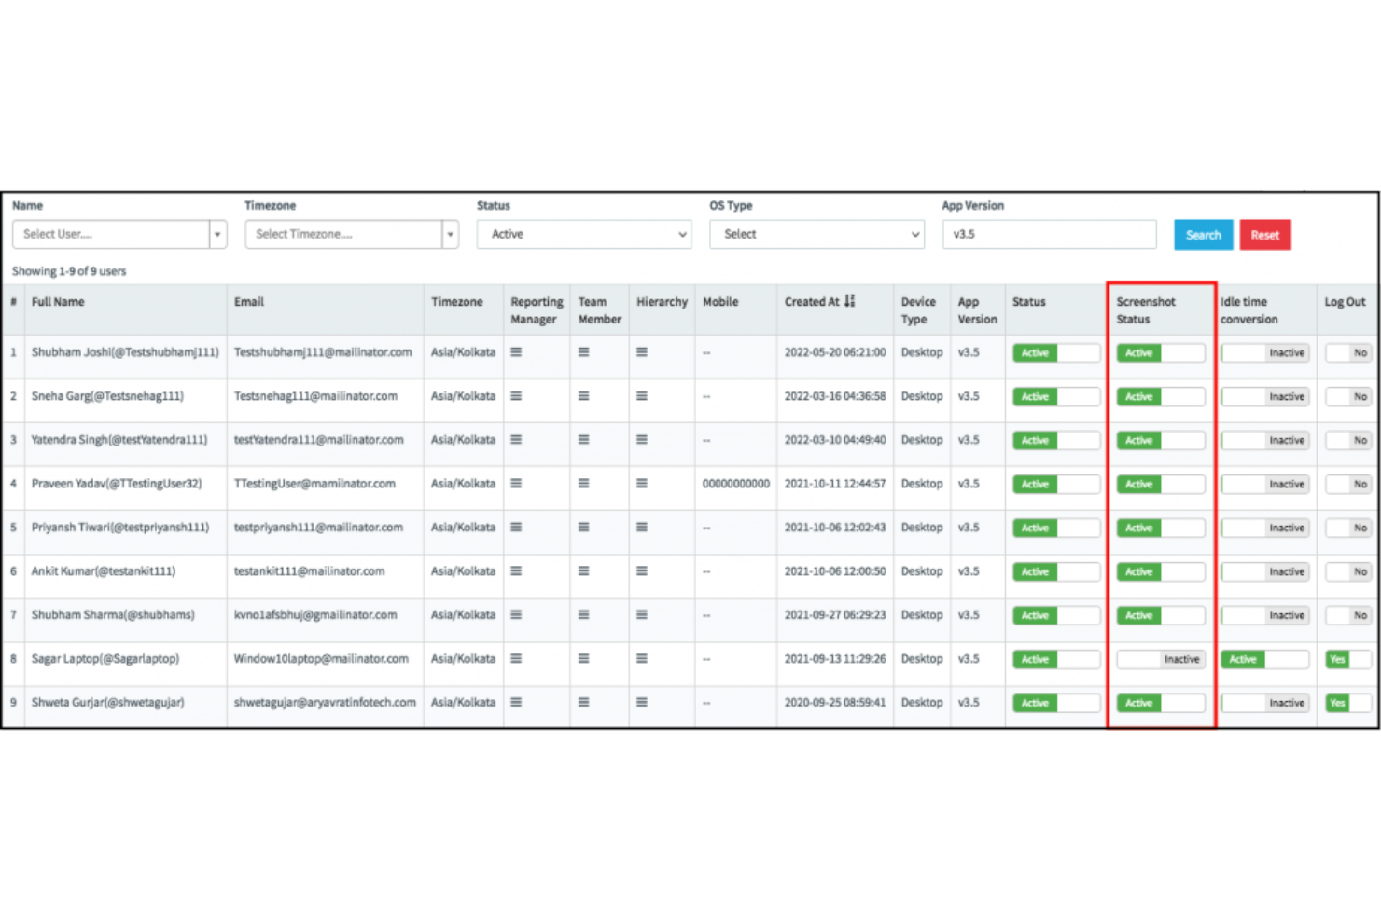
Task: Open the Status filter dropdown
Action: pyautogui.click(x=584, y=234)
